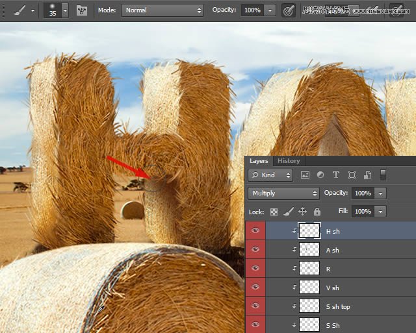The image size is (416, 333).
Task: Lock transparent pixels icon
Action: click(274, 212)
